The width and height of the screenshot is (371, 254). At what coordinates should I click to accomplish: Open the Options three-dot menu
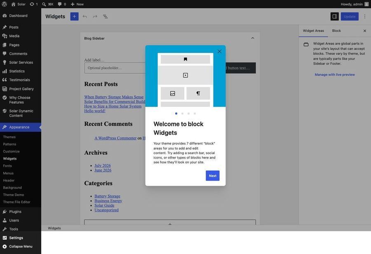pyautogui.click(x=365, y=16)
